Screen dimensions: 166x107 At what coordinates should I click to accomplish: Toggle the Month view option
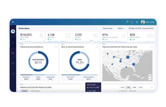pyautogui.click(x=140, y=88)
